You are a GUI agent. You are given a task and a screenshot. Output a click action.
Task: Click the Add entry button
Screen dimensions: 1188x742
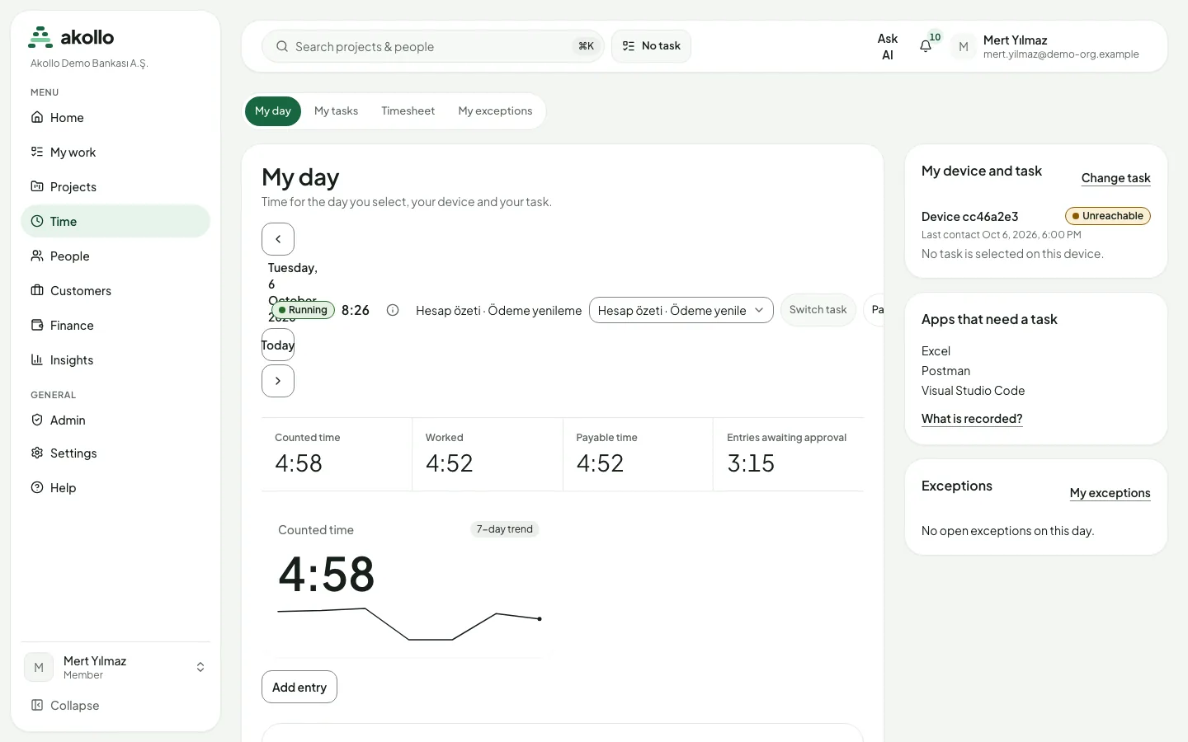299,687
